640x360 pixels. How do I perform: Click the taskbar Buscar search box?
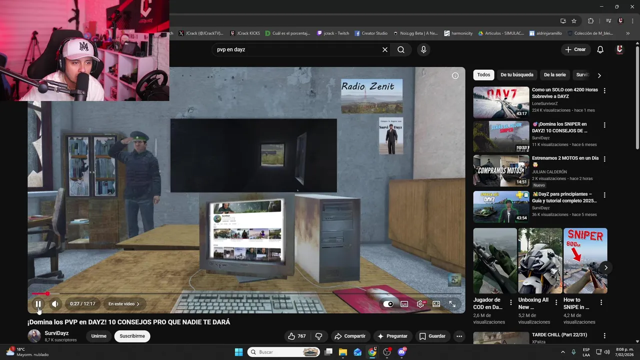tap(283, 352)
